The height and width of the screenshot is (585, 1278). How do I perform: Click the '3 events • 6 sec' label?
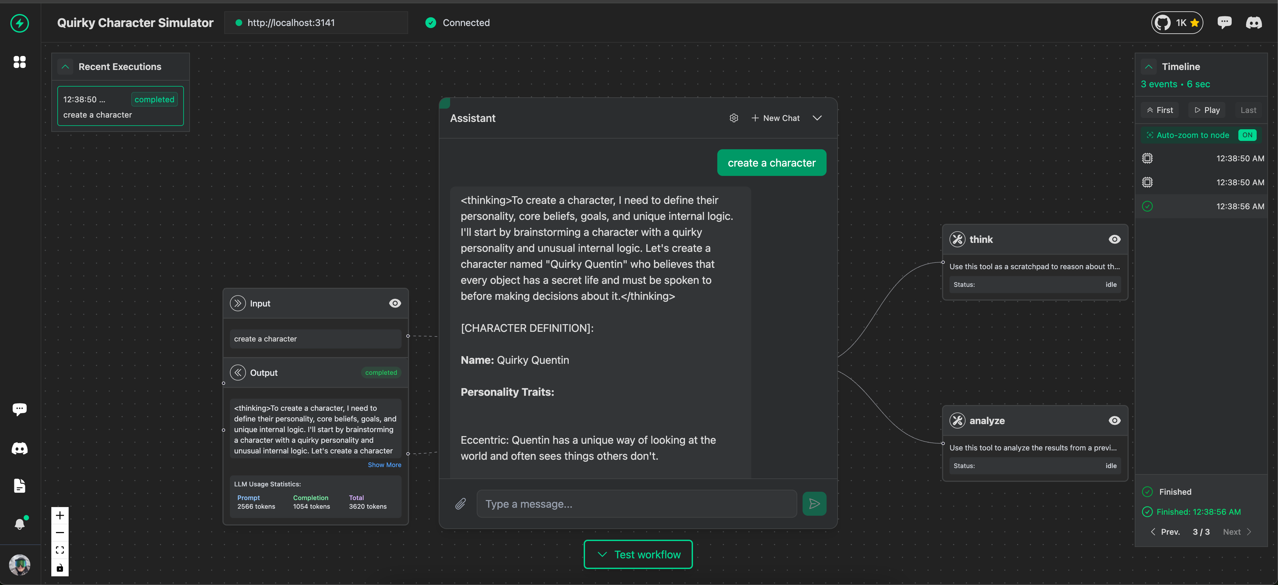[x=1175, y=84]
